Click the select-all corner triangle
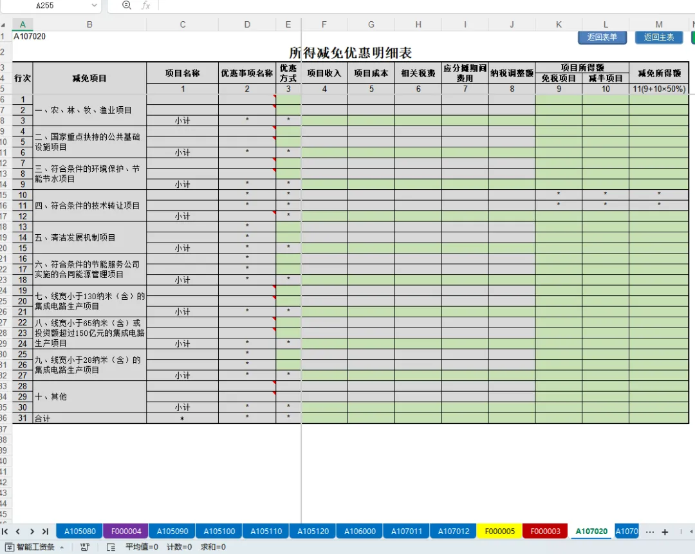This screenshot has width=695, height=554. click(x=3, y=25)
